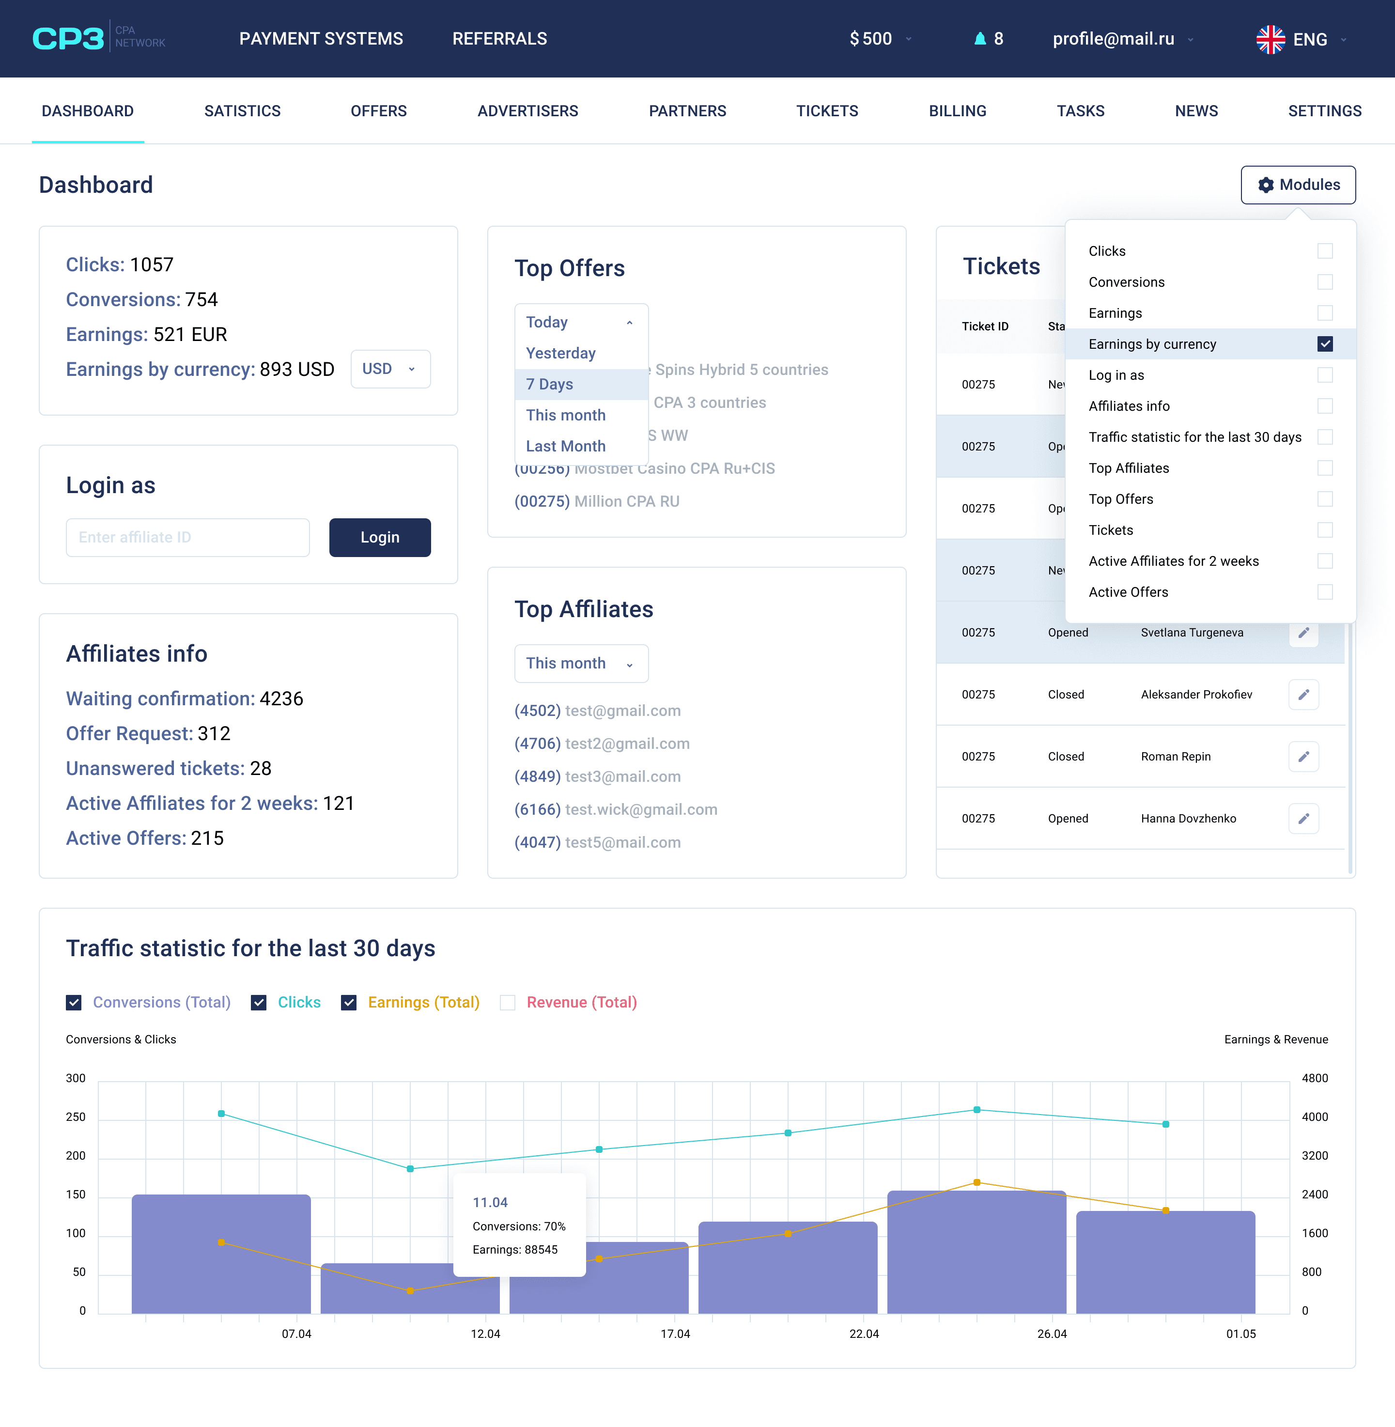Viewport: 1395px width, 1427px height.
Task: Enable the Log in as module
Action: coord(1325,375)
